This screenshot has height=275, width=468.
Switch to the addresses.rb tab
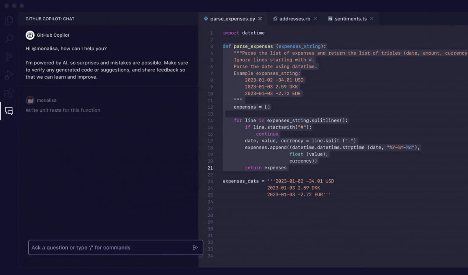(295, 19)
